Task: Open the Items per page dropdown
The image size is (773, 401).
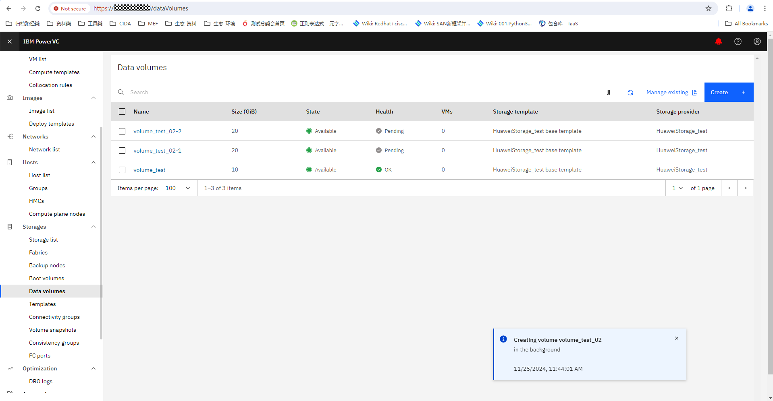Action: [x=178, y=188]
